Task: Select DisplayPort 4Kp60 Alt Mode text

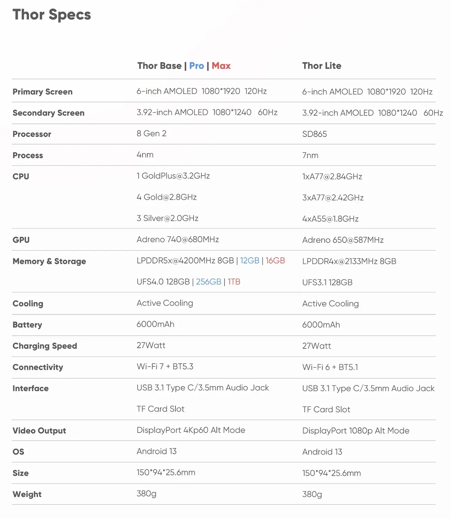Action: pos(191,430)
